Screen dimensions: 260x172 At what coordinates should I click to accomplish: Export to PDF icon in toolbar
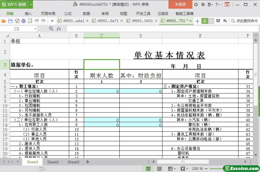(x=17, y=21)
